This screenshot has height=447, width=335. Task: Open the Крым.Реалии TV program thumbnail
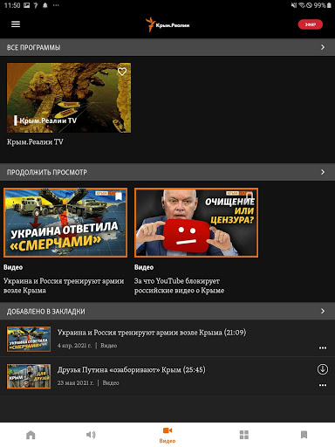tap(69, 98)
